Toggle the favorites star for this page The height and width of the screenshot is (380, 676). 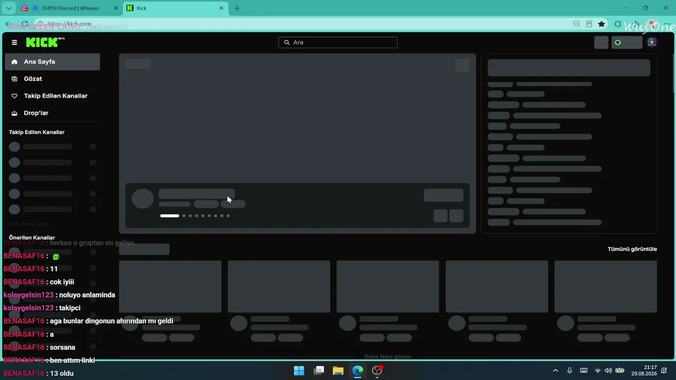click(602, 24)
